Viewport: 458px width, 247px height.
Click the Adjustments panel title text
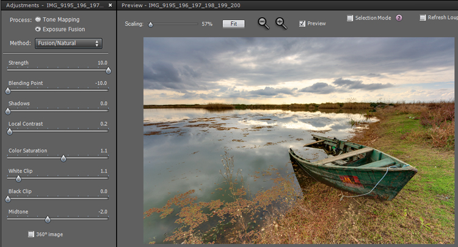click(x=54, y=5)
